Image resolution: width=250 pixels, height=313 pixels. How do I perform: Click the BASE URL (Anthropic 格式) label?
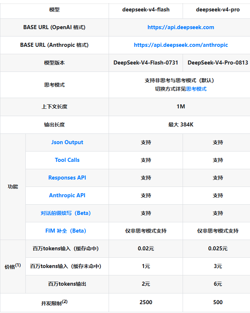(x=54, y=45)
